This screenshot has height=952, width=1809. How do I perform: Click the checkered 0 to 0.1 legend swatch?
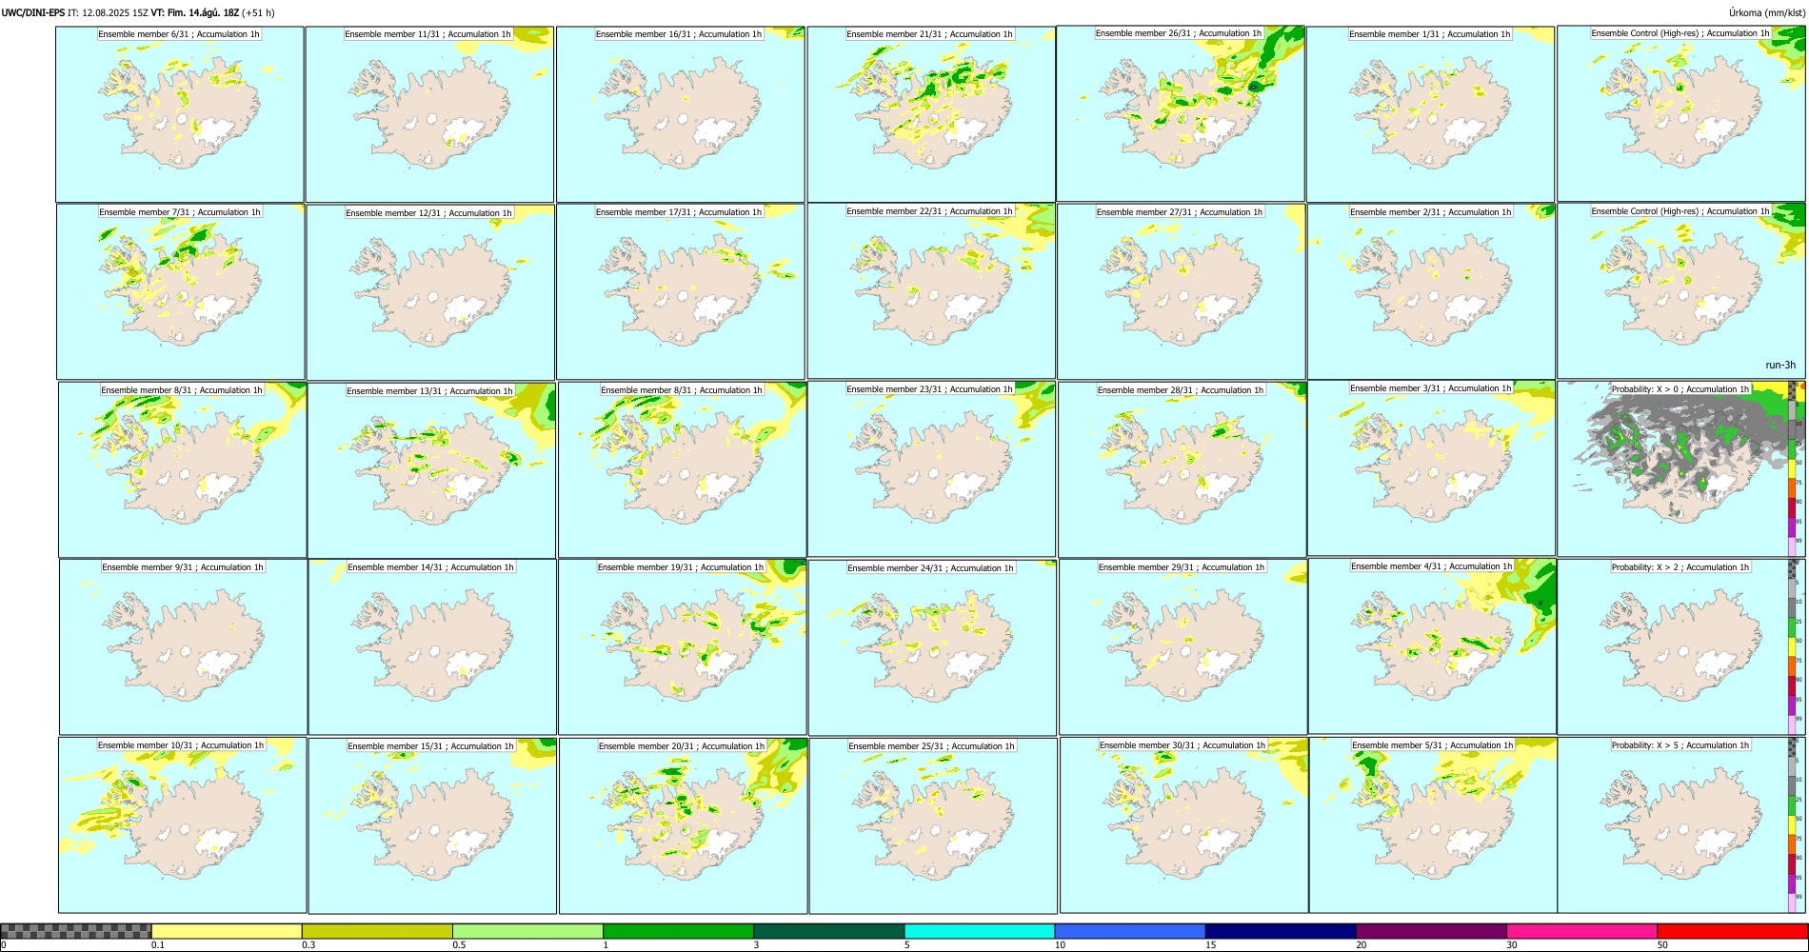click(x=76, y=931)
